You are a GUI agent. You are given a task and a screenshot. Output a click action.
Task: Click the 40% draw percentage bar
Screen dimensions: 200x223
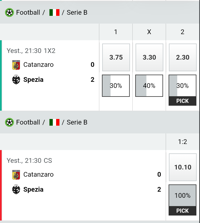tap(149, 86)
